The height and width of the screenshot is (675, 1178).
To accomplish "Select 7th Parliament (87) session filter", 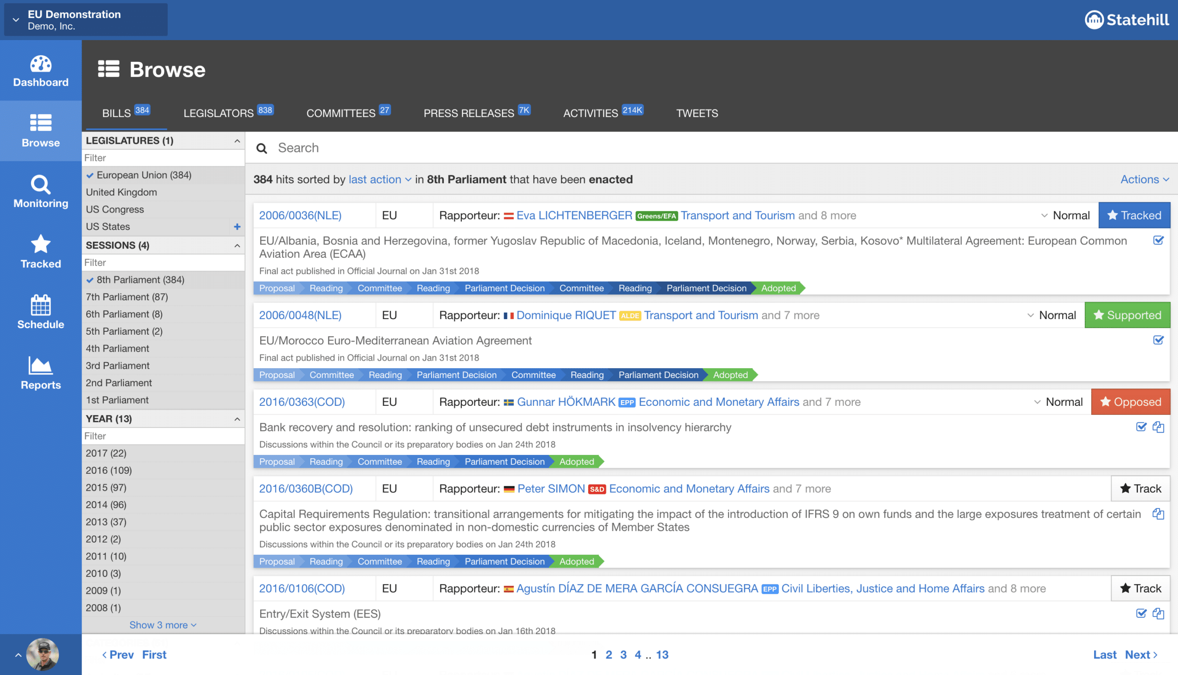I will click(x=163, y=297).
